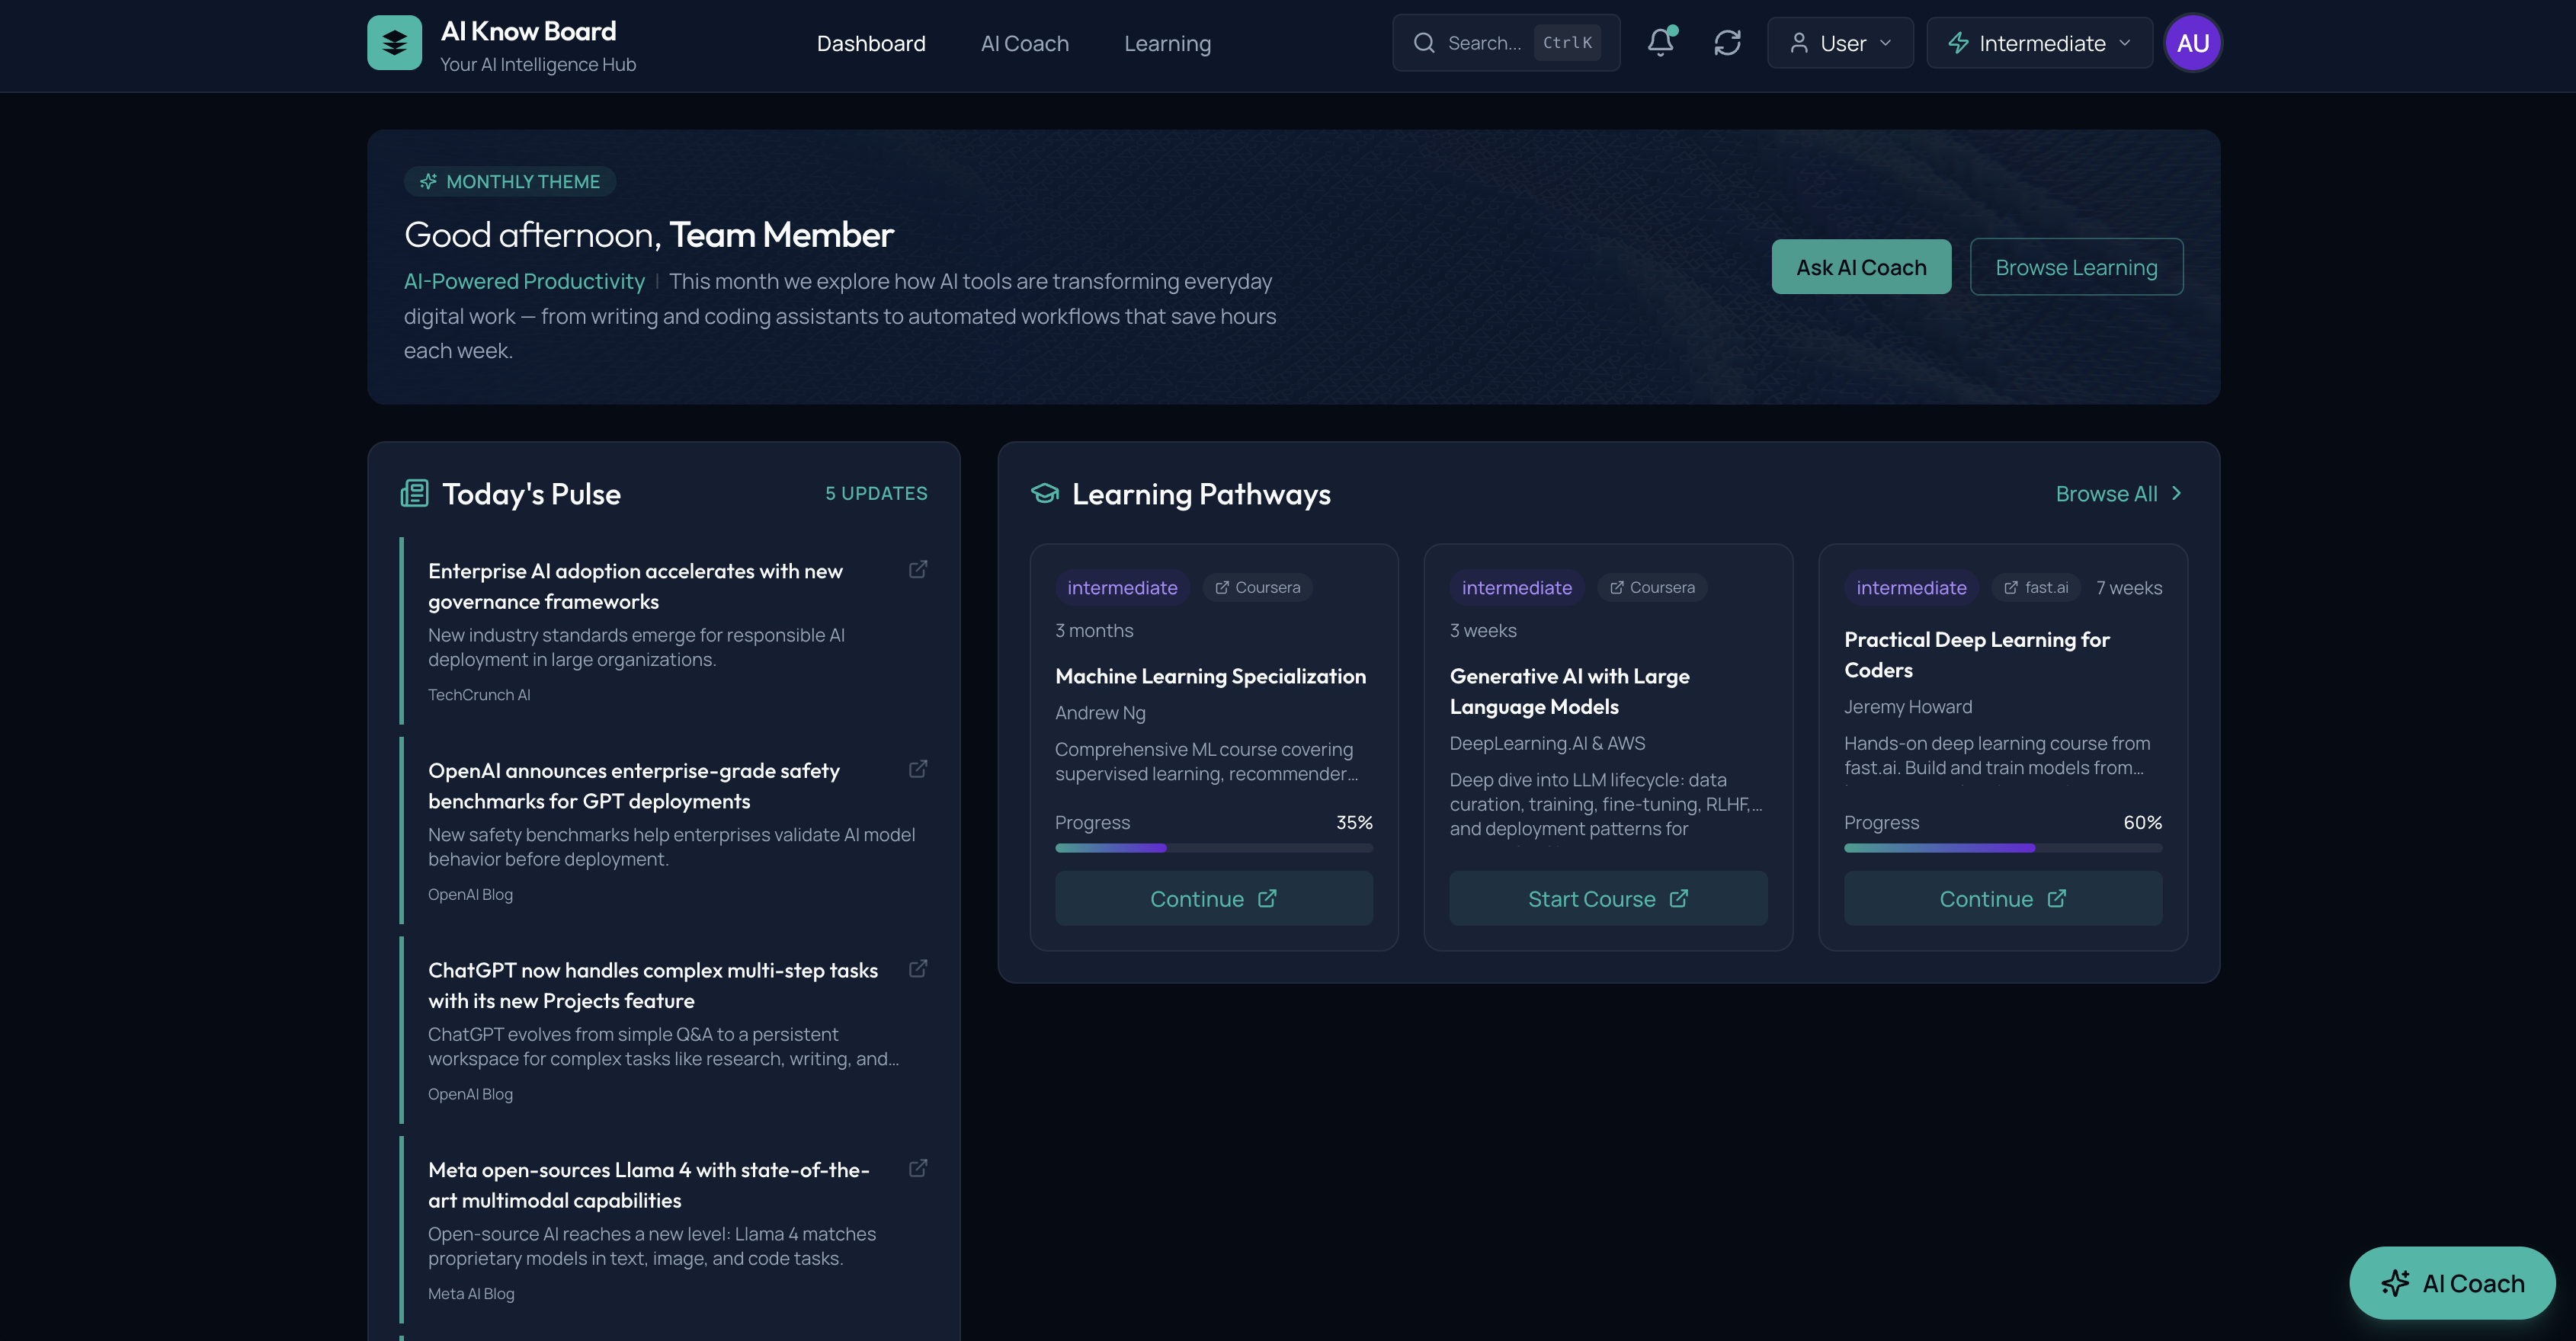Open the Learning nav tab
Image resolution: width=2576 pixels, height=1341 pixels.
click(x=1167, y=43)
